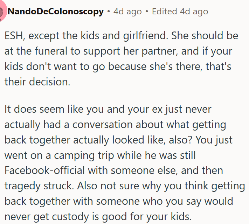
Task: Click the word "Facebook-official" in the comment
Action: pos(44,170)
